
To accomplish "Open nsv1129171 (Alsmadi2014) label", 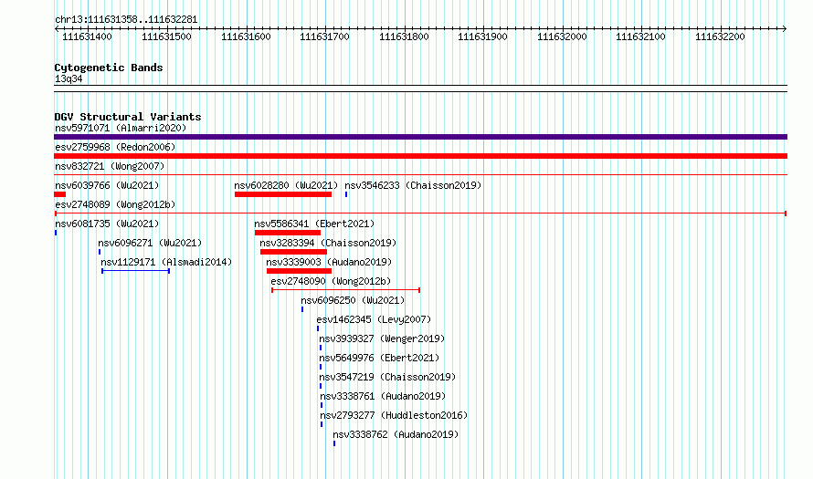I will pyautogui.click(x=166, y=262).
